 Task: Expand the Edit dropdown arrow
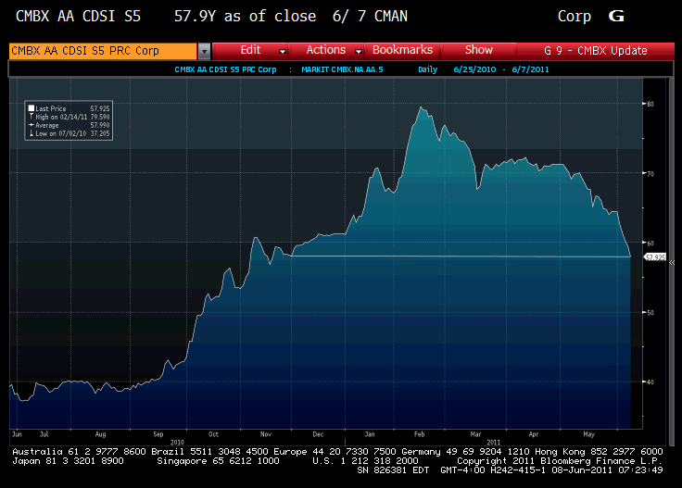[x=283, y=51]
